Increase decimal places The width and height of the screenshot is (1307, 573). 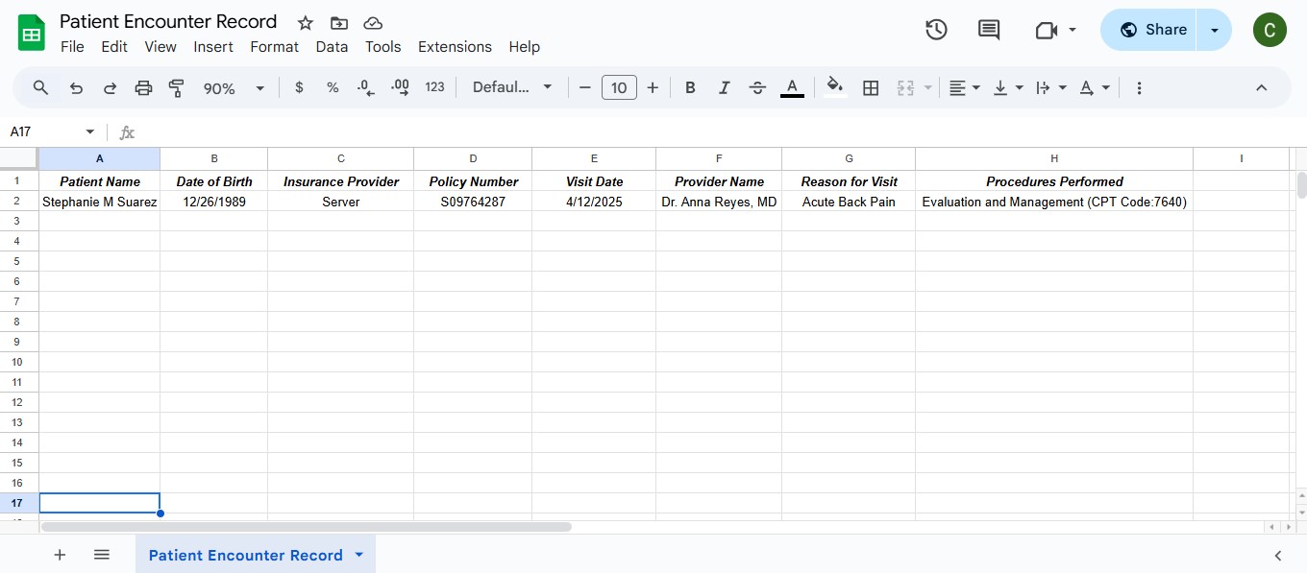point(401,87)
